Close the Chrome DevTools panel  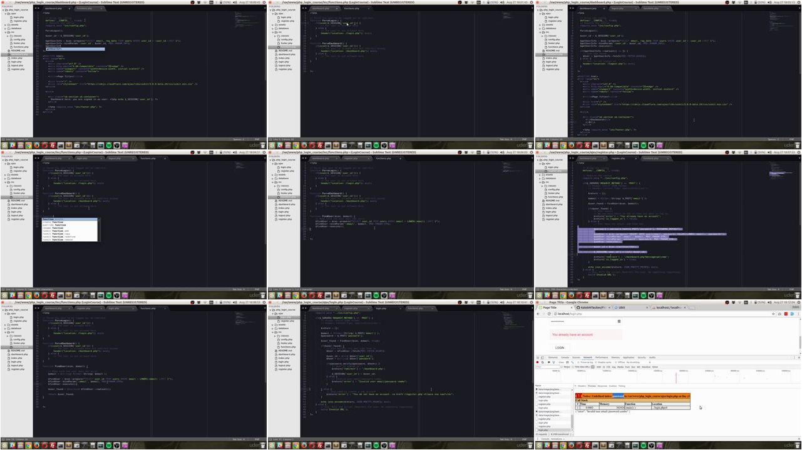tap(798, 357)
